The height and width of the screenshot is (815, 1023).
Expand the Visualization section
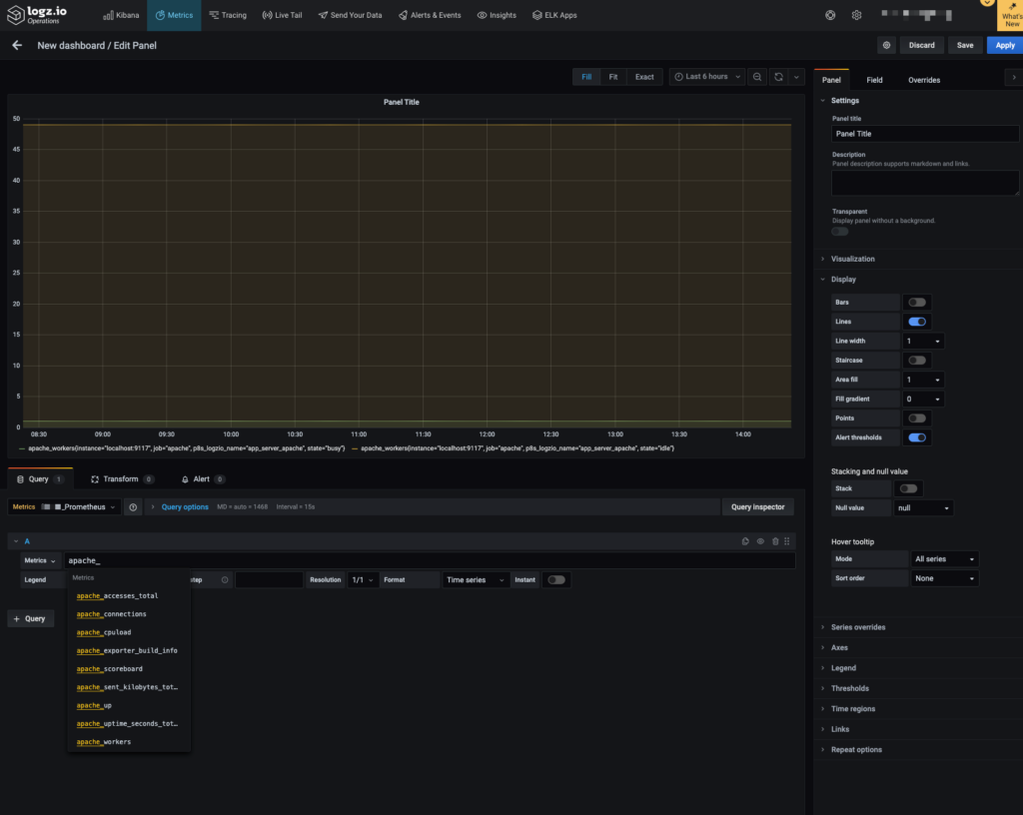point(852,259)
